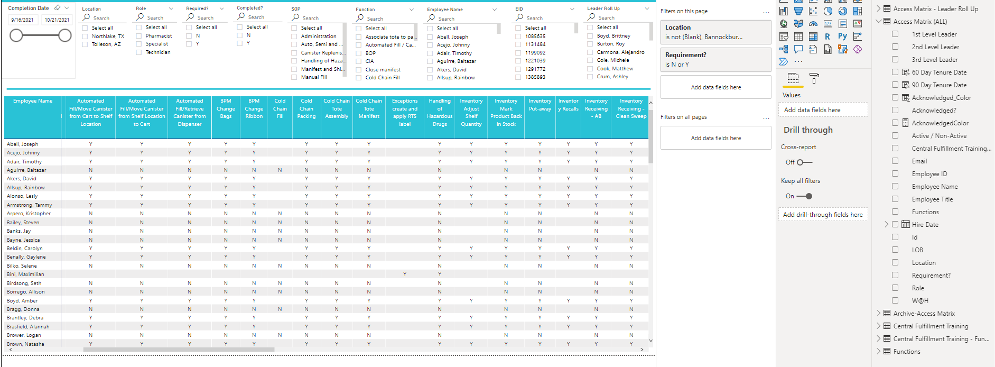Select the Paginated report visual
Viewport: 995px width, 367px height.
tap(828, 49)
